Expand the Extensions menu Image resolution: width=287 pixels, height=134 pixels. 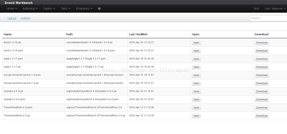click(x=84, y=9)
